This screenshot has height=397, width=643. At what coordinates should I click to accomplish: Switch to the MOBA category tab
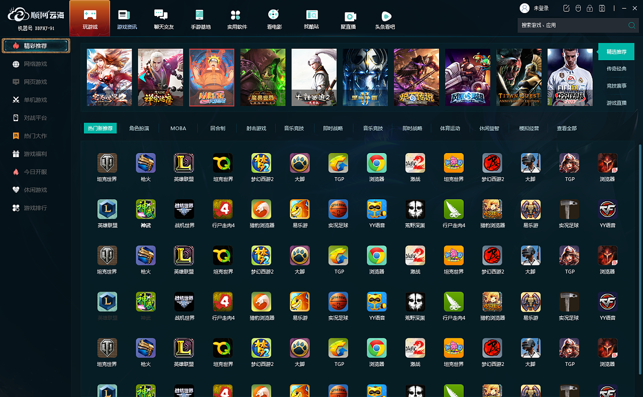tap(178, 128)
